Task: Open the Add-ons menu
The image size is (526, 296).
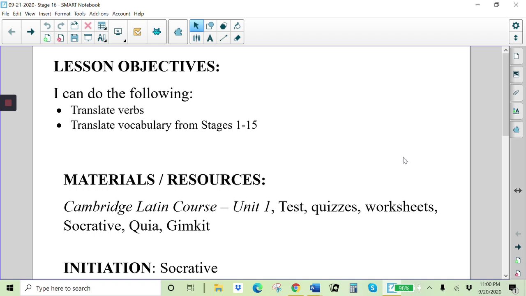Action: [x=99, y=14]
